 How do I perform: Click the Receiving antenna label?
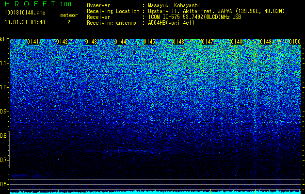112,23
